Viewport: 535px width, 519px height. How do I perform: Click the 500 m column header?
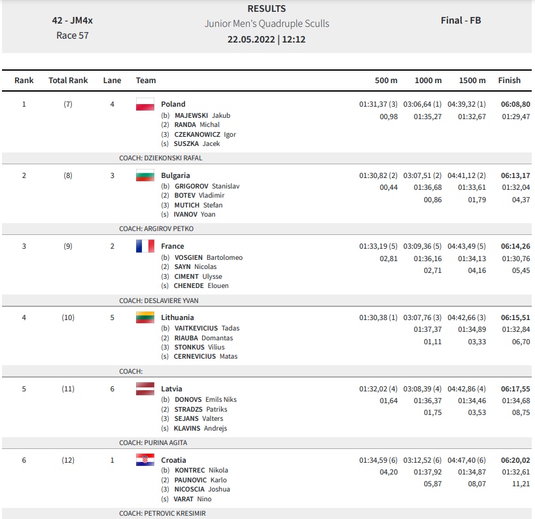(x=386, y=81)
